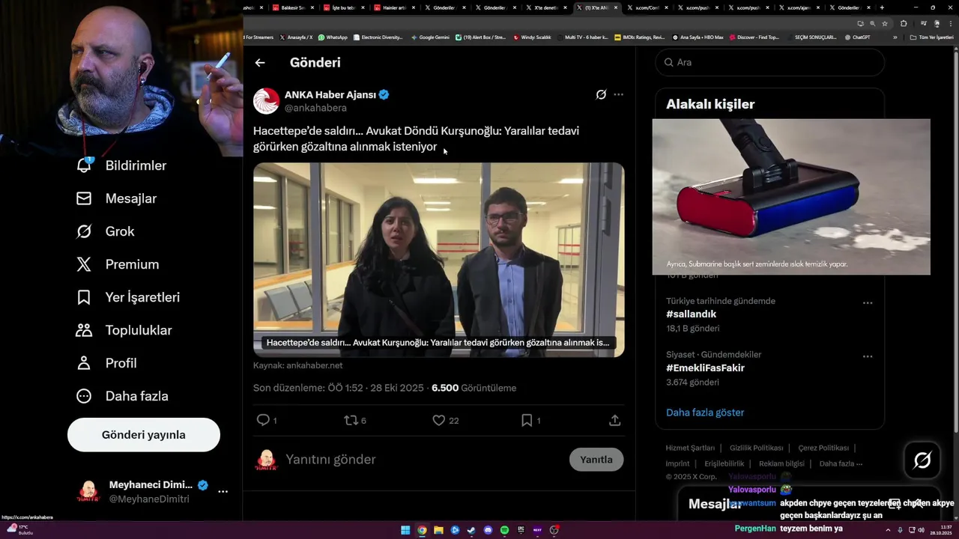Viewport: 959px width, 539px height.
Task: Open Yer İşaretleri bookmarks
Action: pos(128,297)
